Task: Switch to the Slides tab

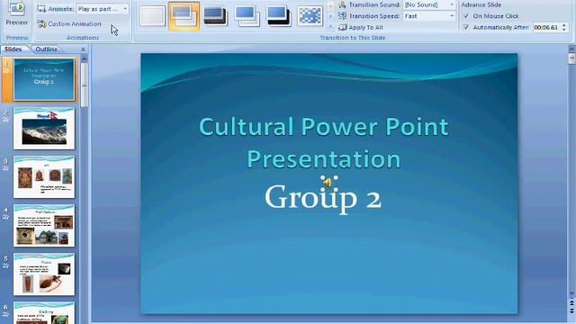Action: click(13, 49)
